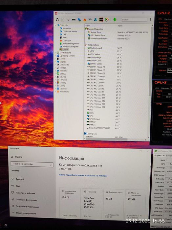Expand the Server tree node

[55, 59]
